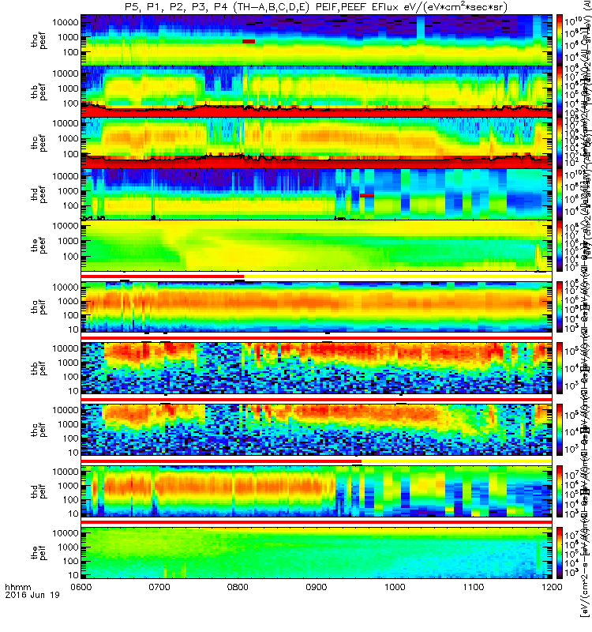Screen dimensions: 592x632
Task: Click inside the the peef spectrogram panel
Action: click(317, 246)
